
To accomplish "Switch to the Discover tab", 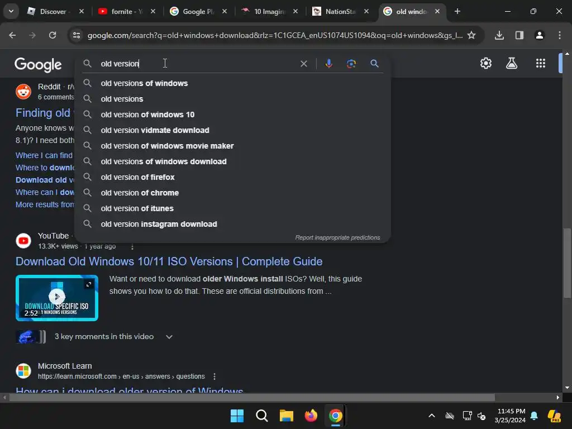I will 53,12.
